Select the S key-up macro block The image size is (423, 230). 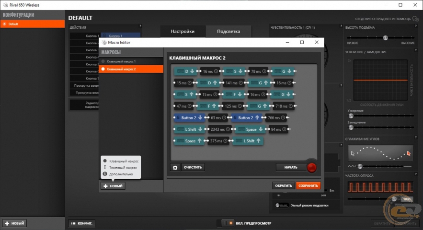coord(185,94)
